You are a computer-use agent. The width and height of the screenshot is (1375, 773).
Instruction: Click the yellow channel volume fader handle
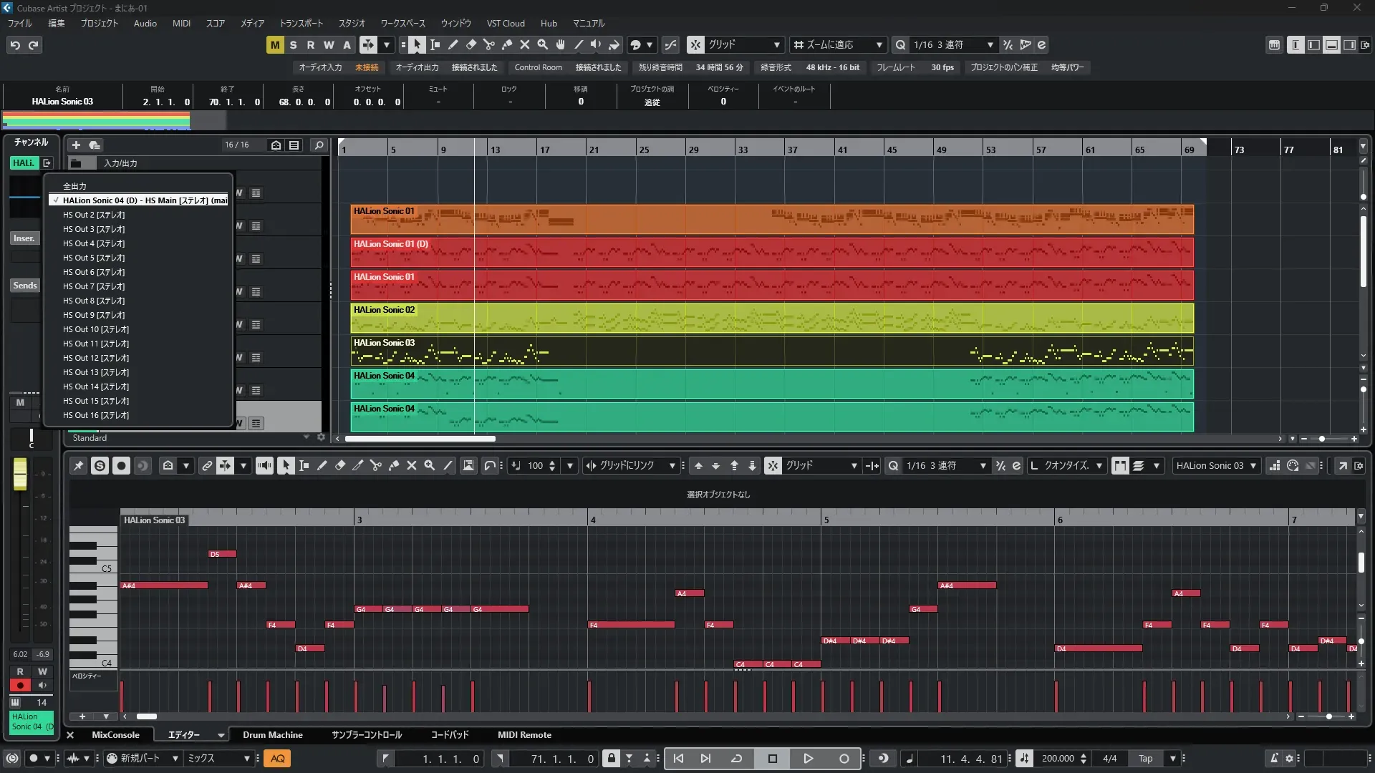pyautogui.click(x=20, y=475)
